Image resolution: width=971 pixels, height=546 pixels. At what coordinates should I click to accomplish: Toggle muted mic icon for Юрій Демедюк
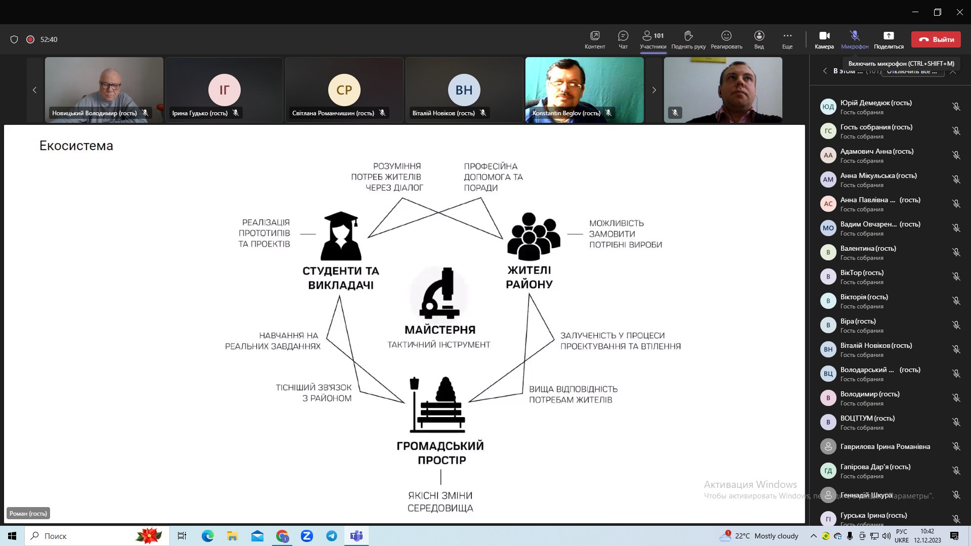click(x=956, y=107)
